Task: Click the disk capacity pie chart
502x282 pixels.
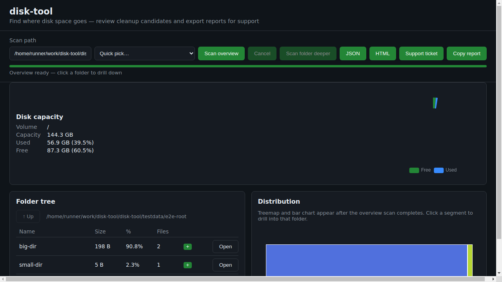Action: [435, 103]
